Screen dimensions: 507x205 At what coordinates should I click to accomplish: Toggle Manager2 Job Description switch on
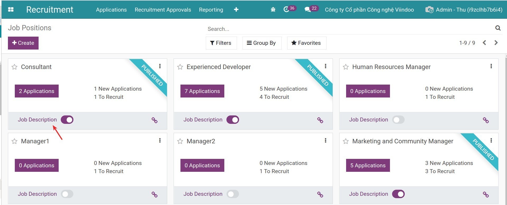click(232, 194)
